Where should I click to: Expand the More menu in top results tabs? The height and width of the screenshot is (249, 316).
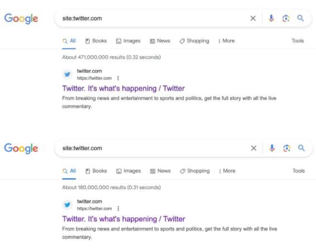tap(227, 41)
